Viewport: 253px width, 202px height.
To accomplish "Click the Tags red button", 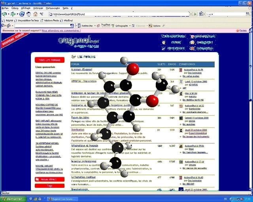I will 49,186.
